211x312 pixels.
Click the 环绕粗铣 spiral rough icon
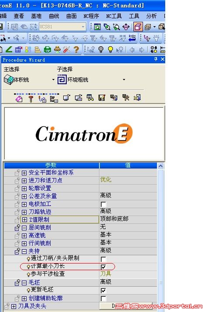point(62,79)
